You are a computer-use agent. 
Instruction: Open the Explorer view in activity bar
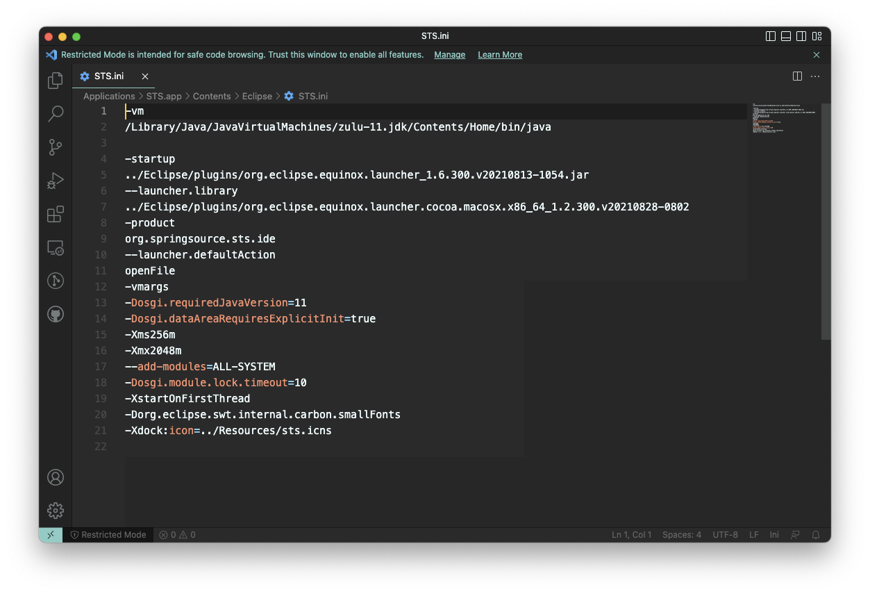[56, 81]
